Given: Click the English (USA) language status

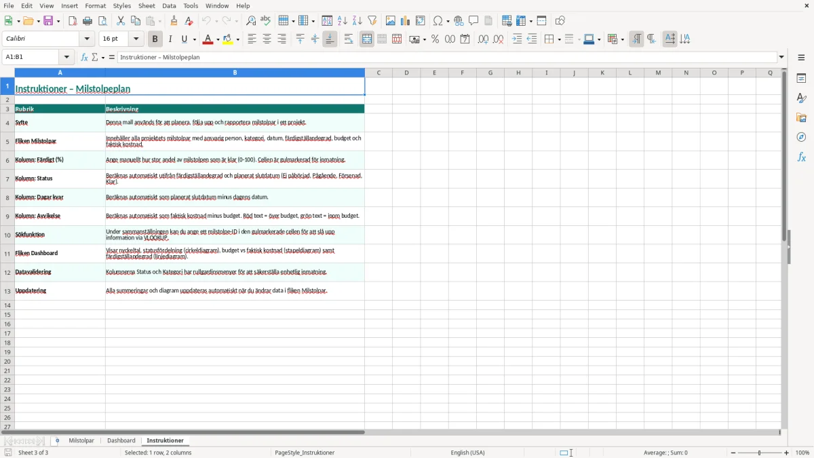Looking at the screenshot, I should tap(467, 453).
